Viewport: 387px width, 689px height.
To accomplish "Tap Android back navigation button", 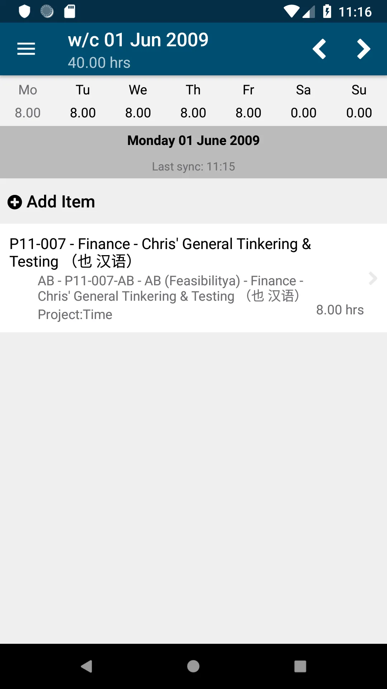I will pos(87,666).
